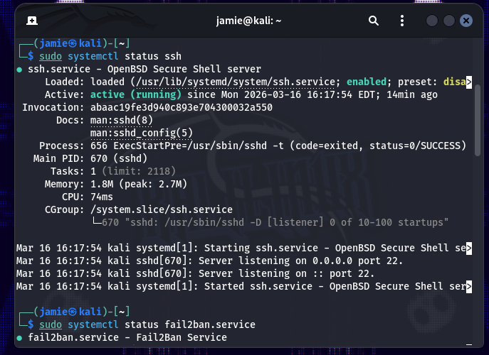Click the terminal vertical scrollbar thumb

pos(478,120)
